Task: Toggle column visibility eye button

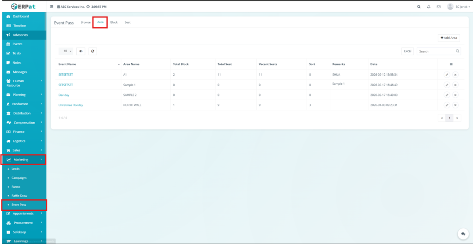Action: click(81, 51)
